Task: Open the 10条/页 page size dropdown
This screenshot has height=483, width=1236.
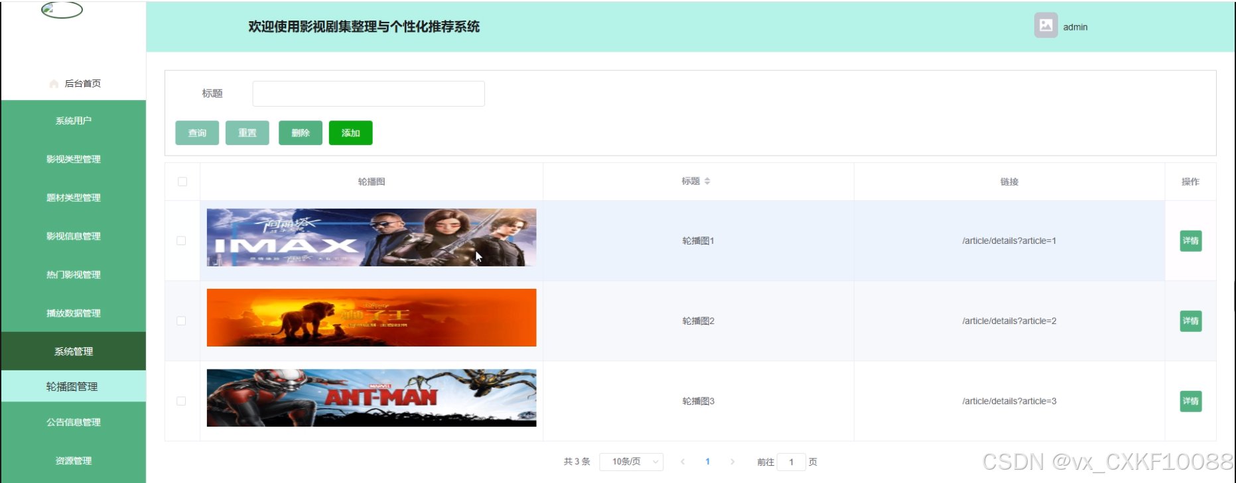Action: pos(631,462)
